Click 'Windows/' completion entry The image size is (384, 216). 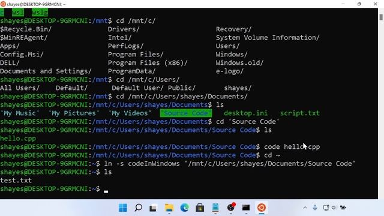(232, 55)
